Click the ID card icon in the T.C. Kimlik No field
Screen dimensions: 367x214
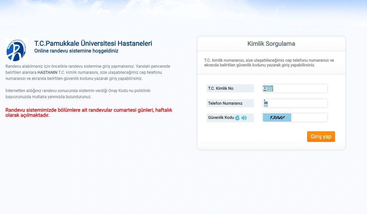(268, 89)
